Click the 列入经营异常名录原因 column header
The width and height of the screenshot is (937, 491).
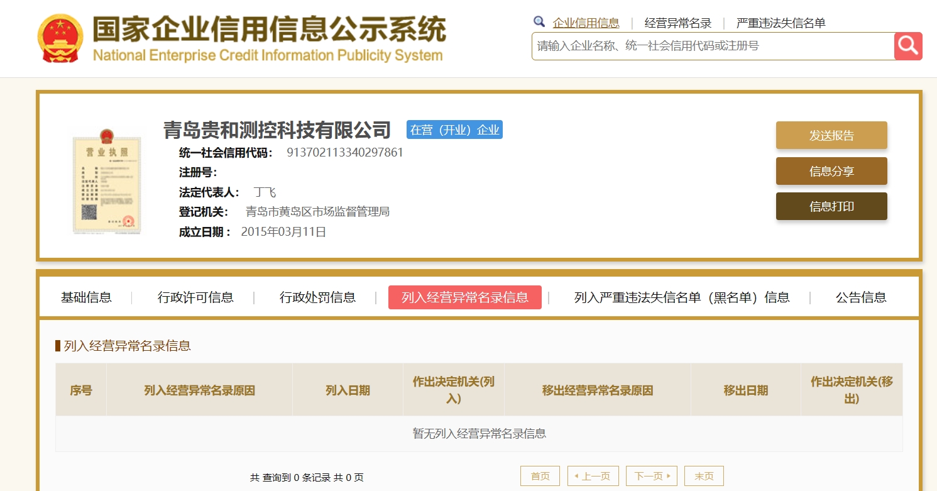click(x=199, y=390)
